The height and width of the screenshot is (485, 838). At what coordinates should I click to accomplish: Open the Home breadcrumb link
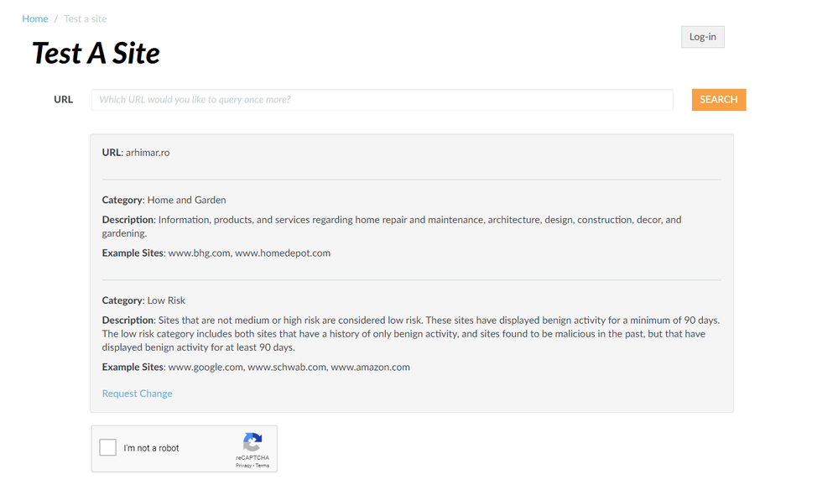coord(35,18)
